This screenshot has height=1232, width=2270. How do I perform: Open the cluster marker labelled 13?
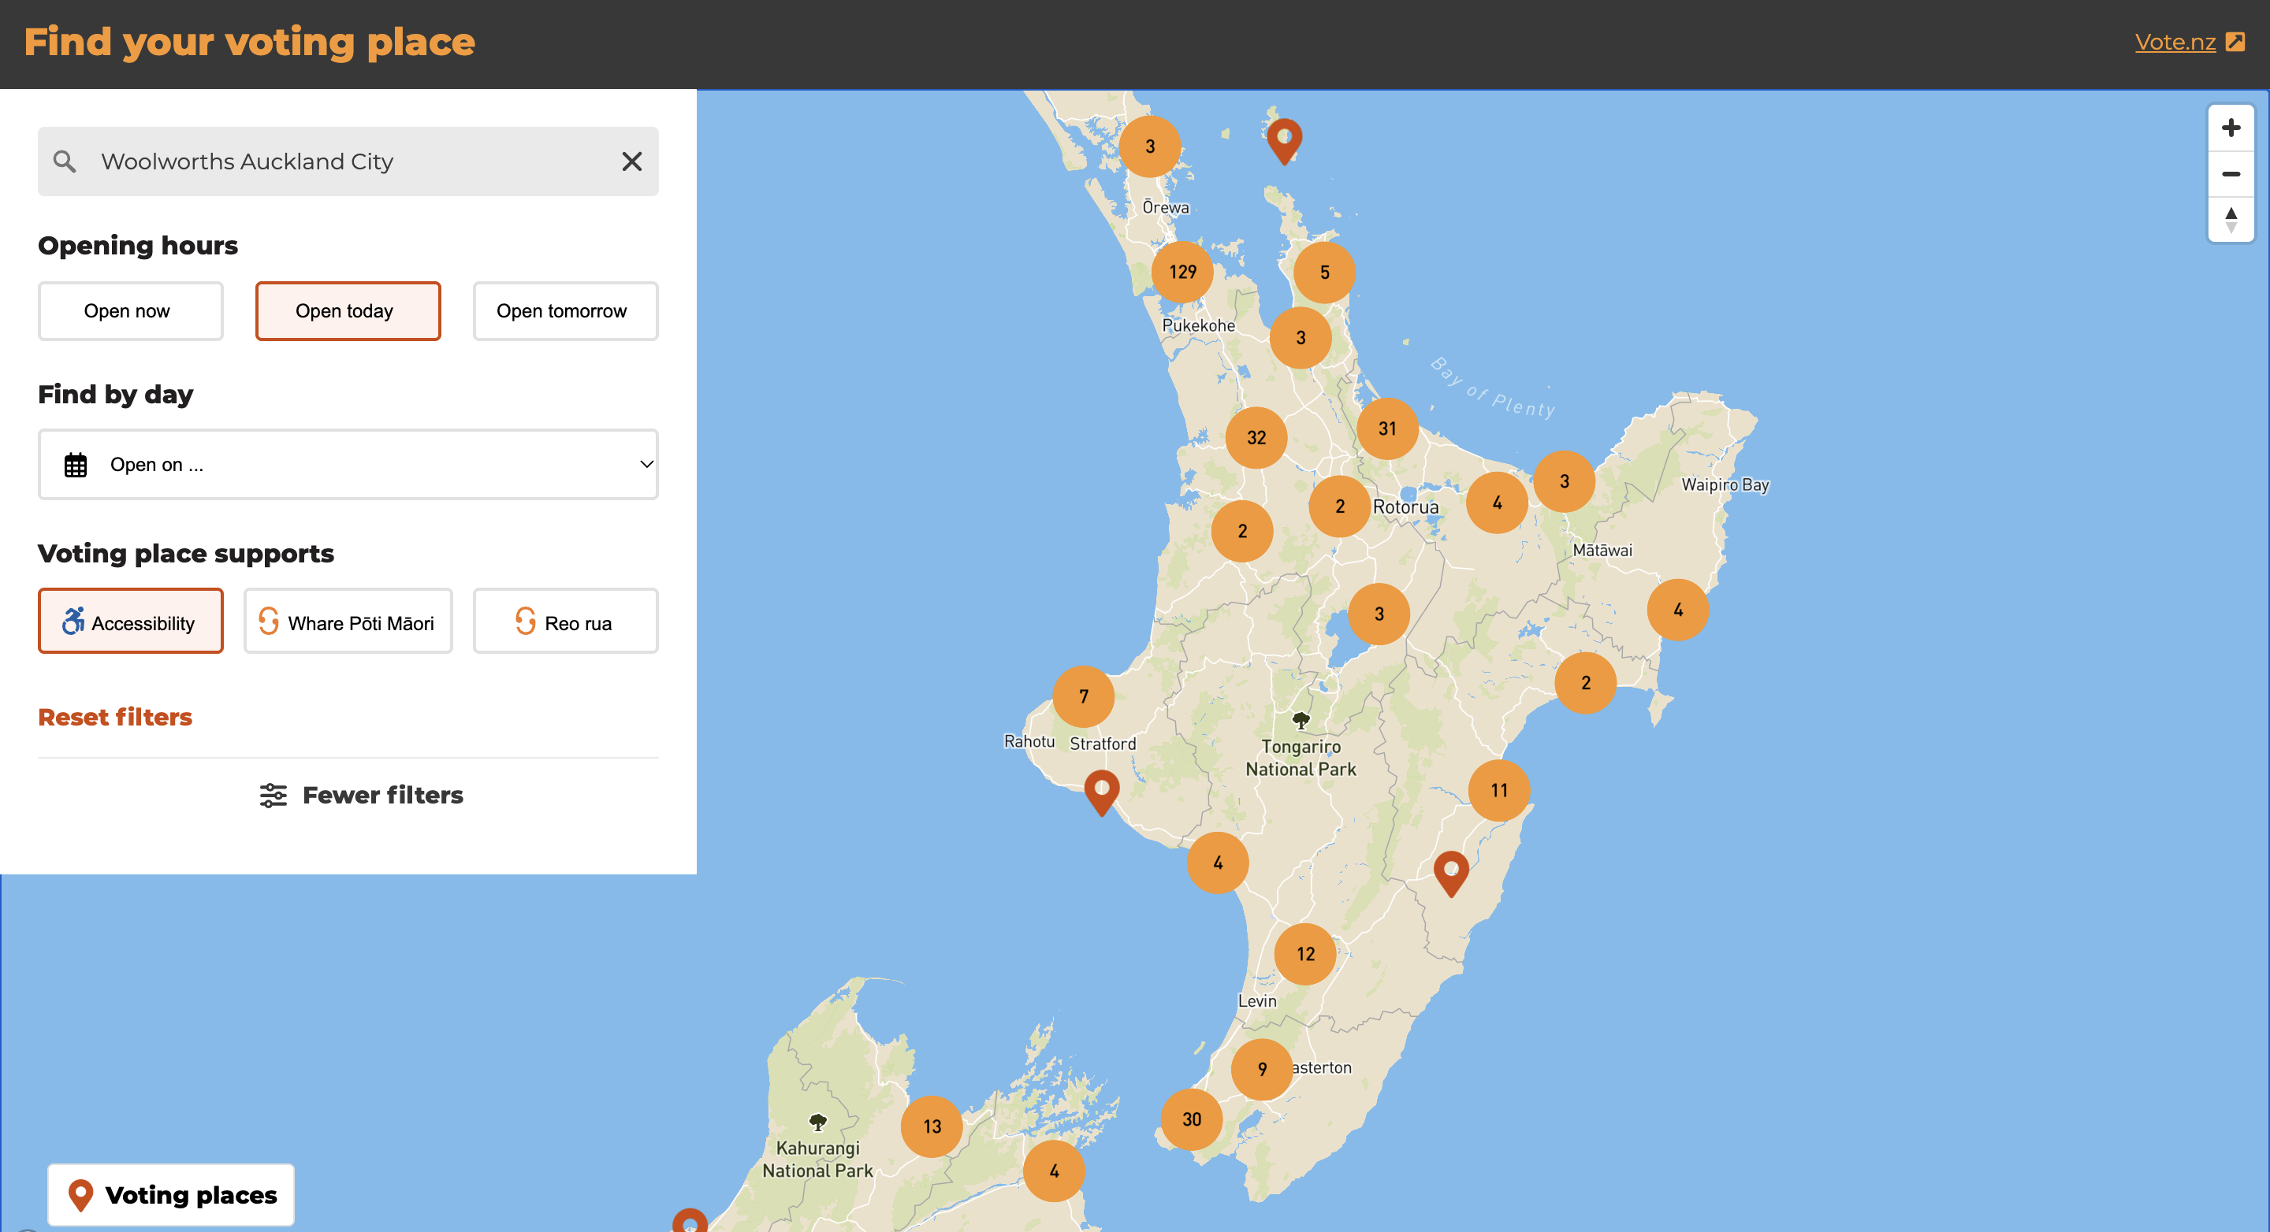932,1126
